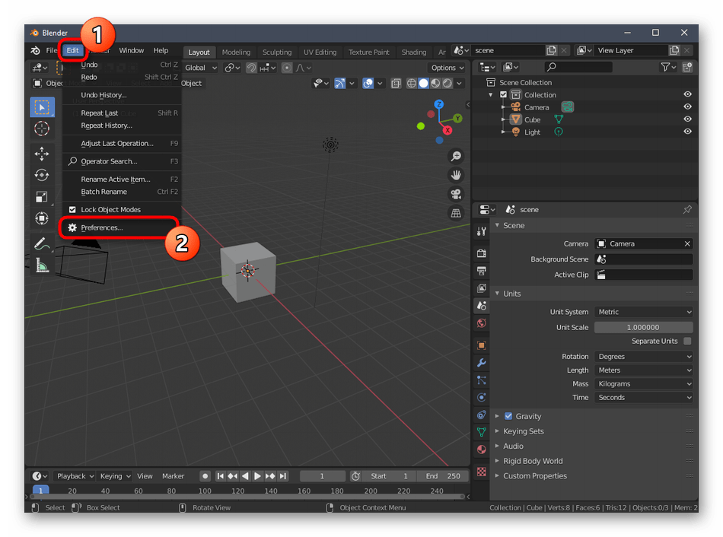Screen dimensions: 723x537
Task: Toggle the Lock Object Modes checkbox
Action: [73, 210]
